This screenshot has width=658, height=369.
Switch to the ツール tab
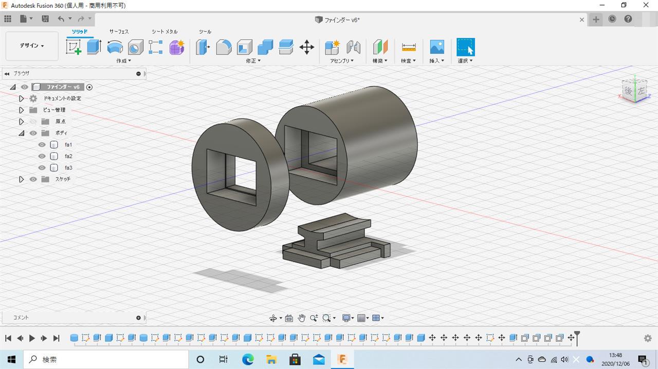tap(205, 32)
